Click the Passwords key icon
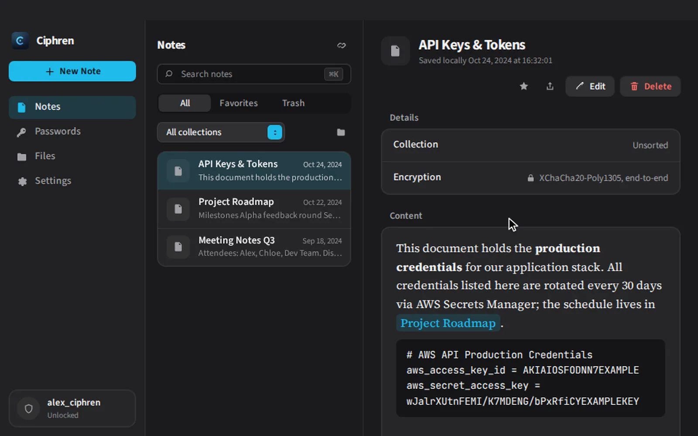 (21, 132)
